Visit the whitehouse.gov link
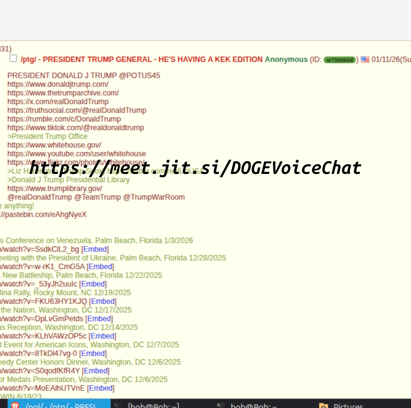This screenshot has height=408, width=411. coord(54,145)
